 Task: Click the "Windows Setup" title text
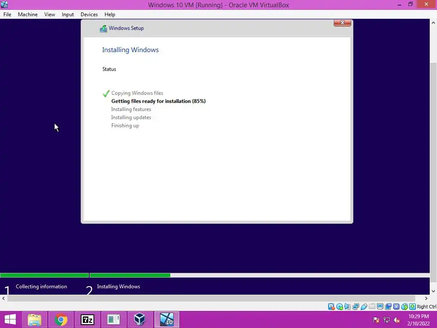click(x=126, y=28)
